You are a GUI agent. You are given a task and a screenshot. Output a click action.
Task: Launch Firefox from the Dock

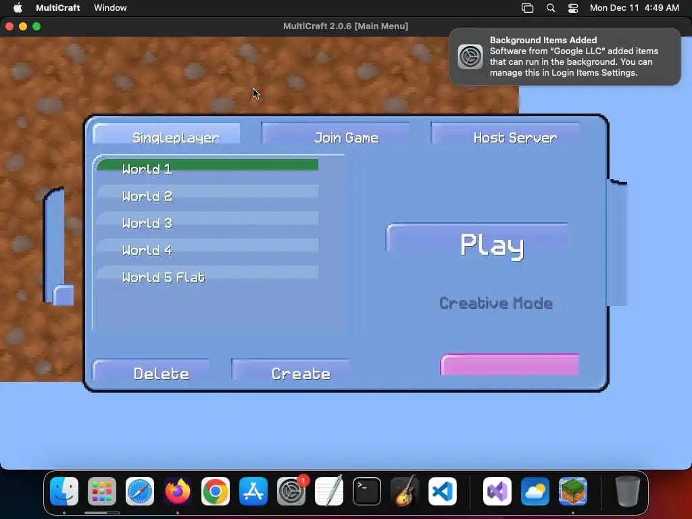178,491
